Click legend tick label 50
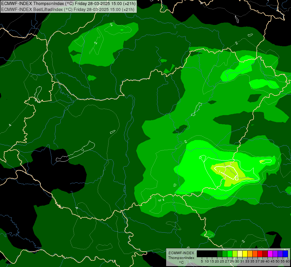Screen dimensions: 291x267 (x=277, y=261)
